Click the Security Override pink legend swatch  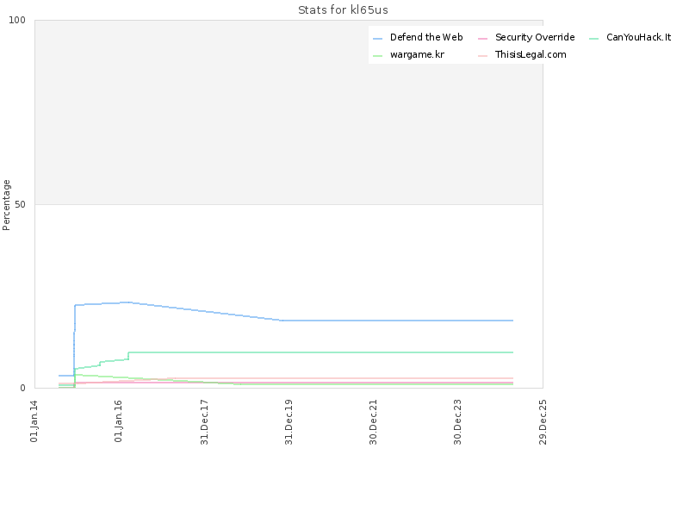(482, 39)
